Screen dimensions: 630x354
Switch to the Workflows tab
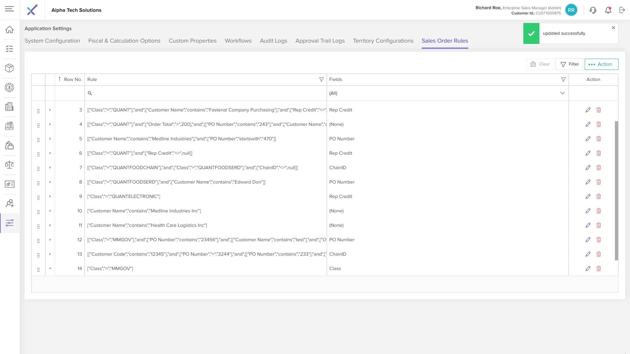(238, 41)
